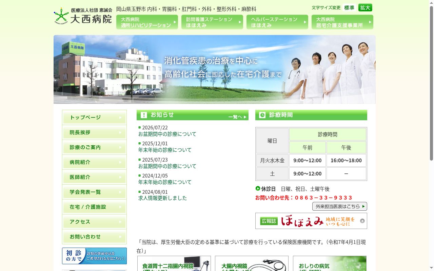Open 2024/12/05 年末年始の診療について
The width and height of the screenshot is (434, 271).
pos(165,182)
